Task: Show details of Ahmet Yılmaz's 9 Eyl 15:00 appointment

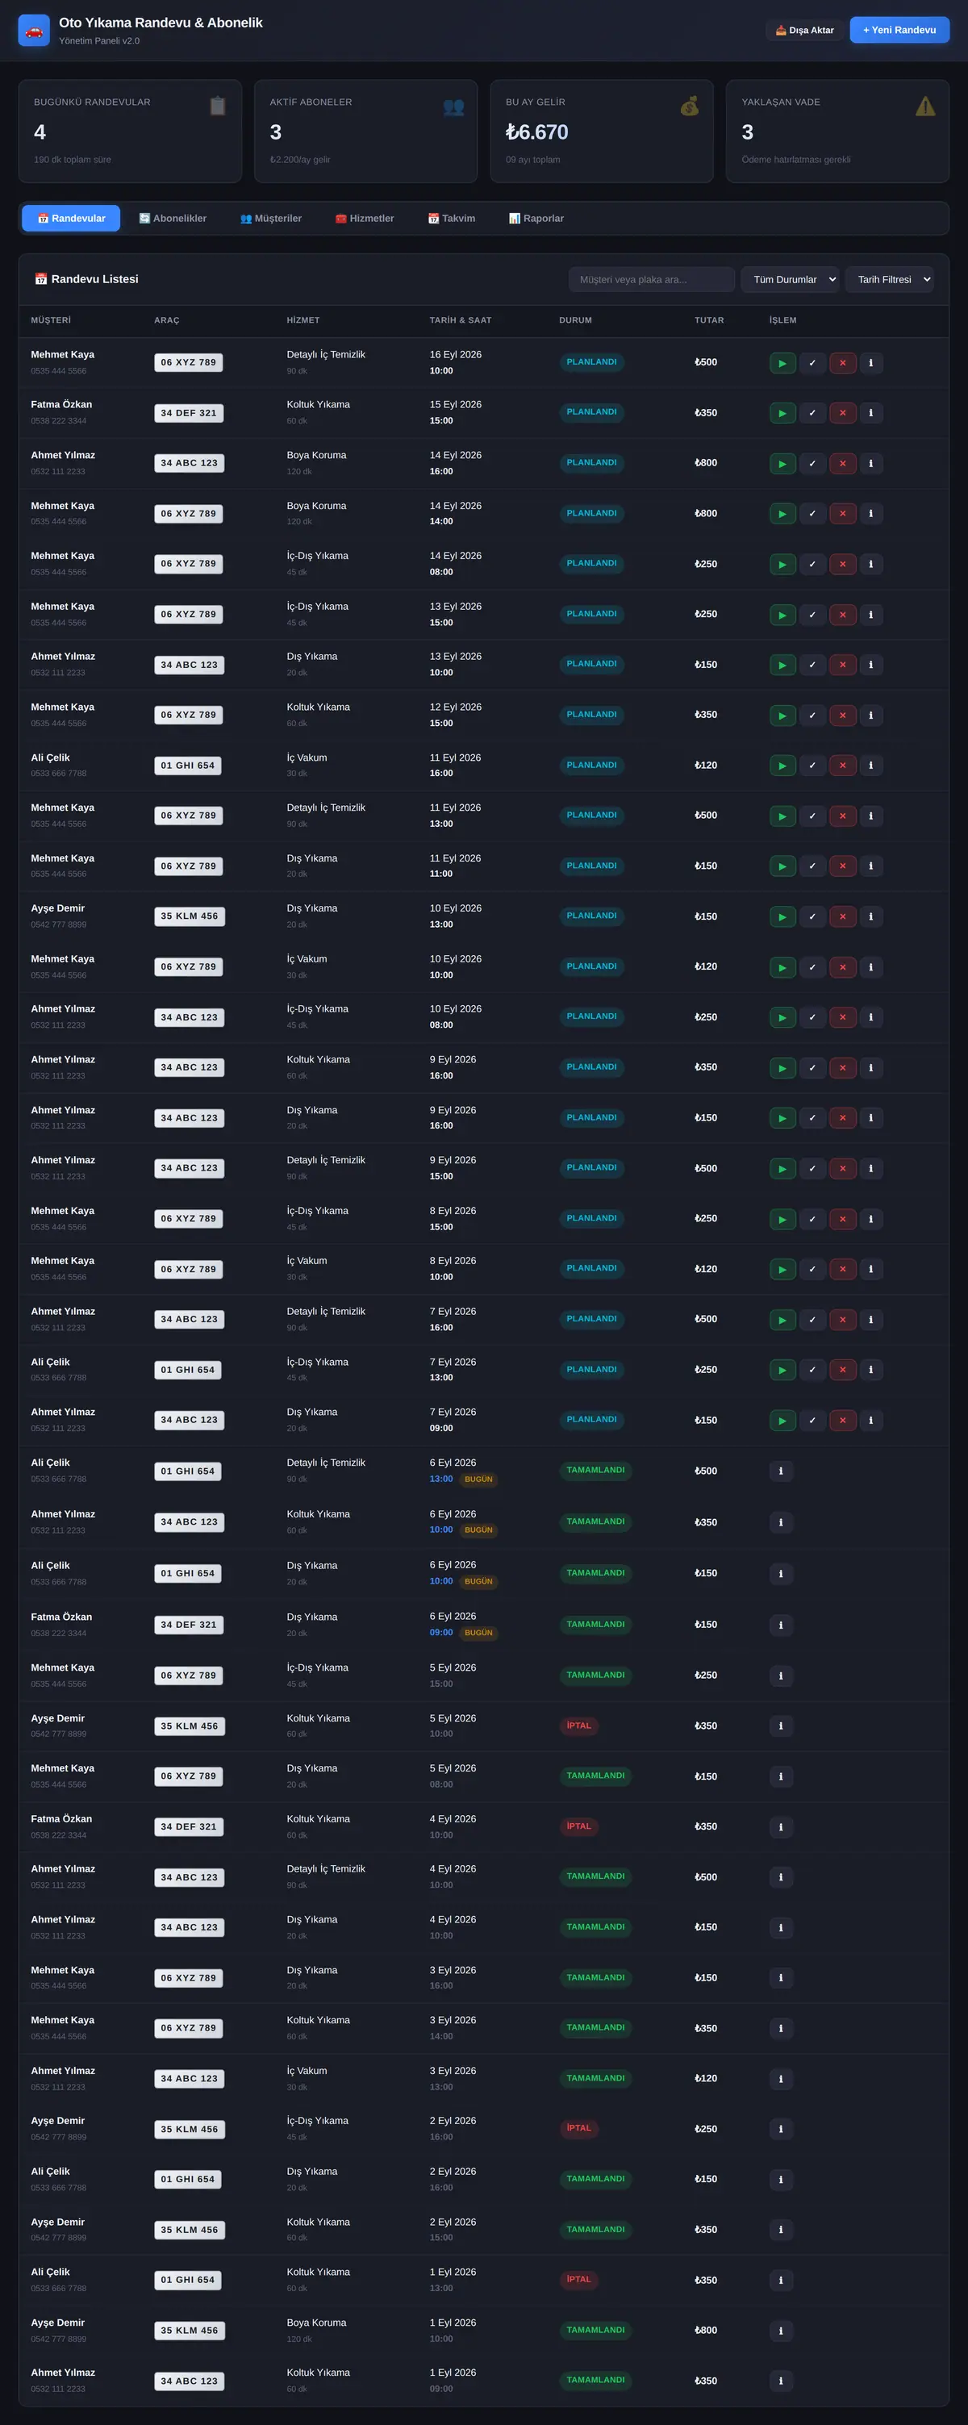Action: tap(870, 1168)
